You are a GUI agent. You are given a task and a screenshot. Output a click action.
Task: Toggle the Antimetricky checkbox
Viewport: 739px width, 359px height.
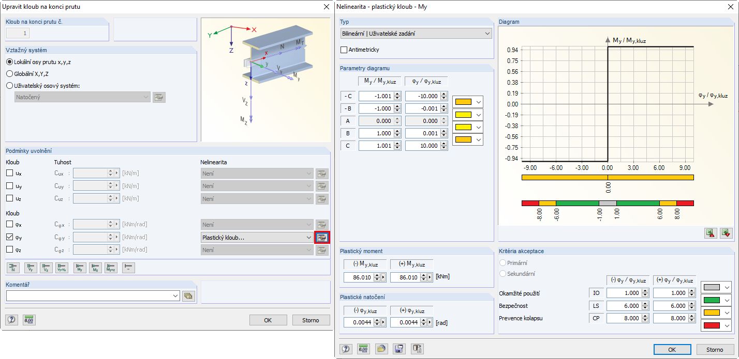[x=344, y=50]
